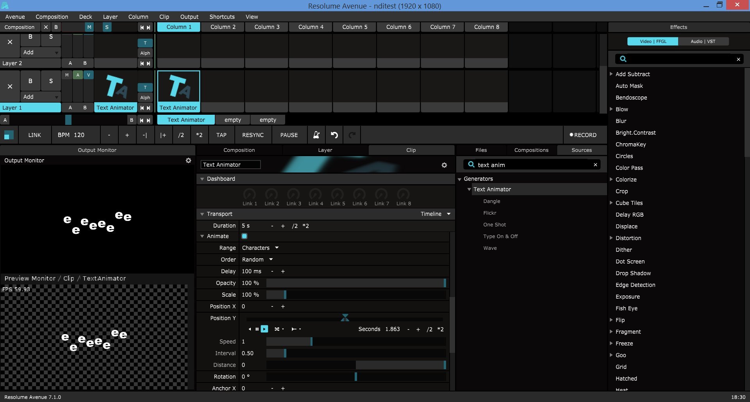Click the metronome icon in the transport bar

[x=316, y=135]
